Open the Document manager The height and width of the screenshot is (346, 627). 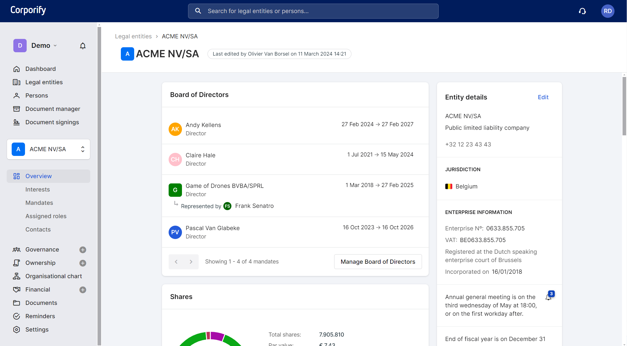[x=53, y=109]
